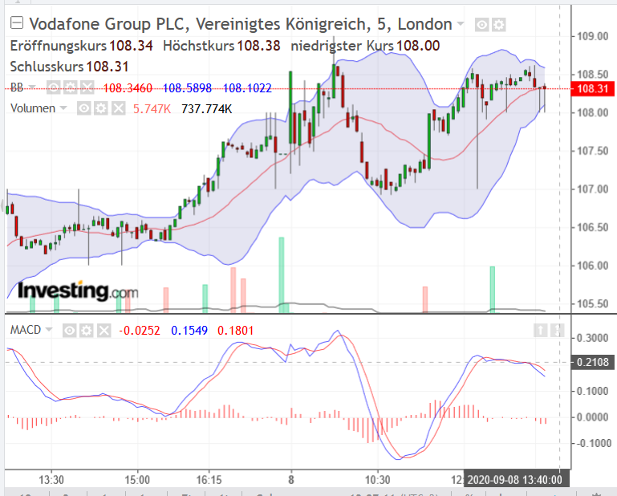Click the MACD signal value 0.1801
Image resolution: width=617 pixels, height=496 pixels.
[236, 331]
